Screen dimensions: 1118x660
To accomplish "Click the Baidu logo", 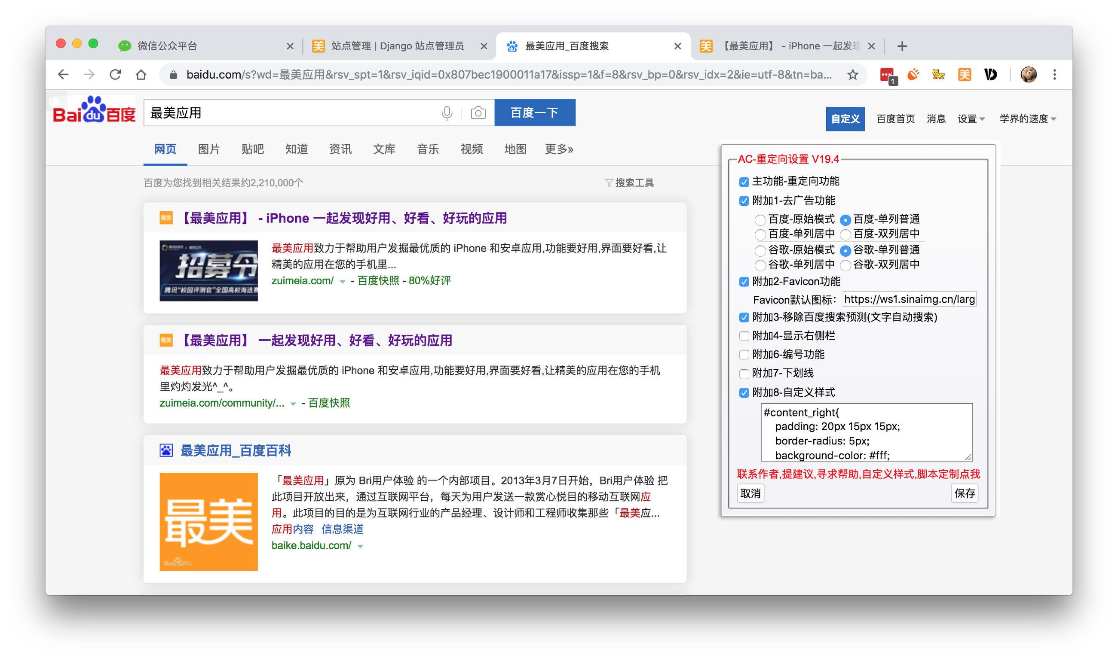I will pos(95,110).
